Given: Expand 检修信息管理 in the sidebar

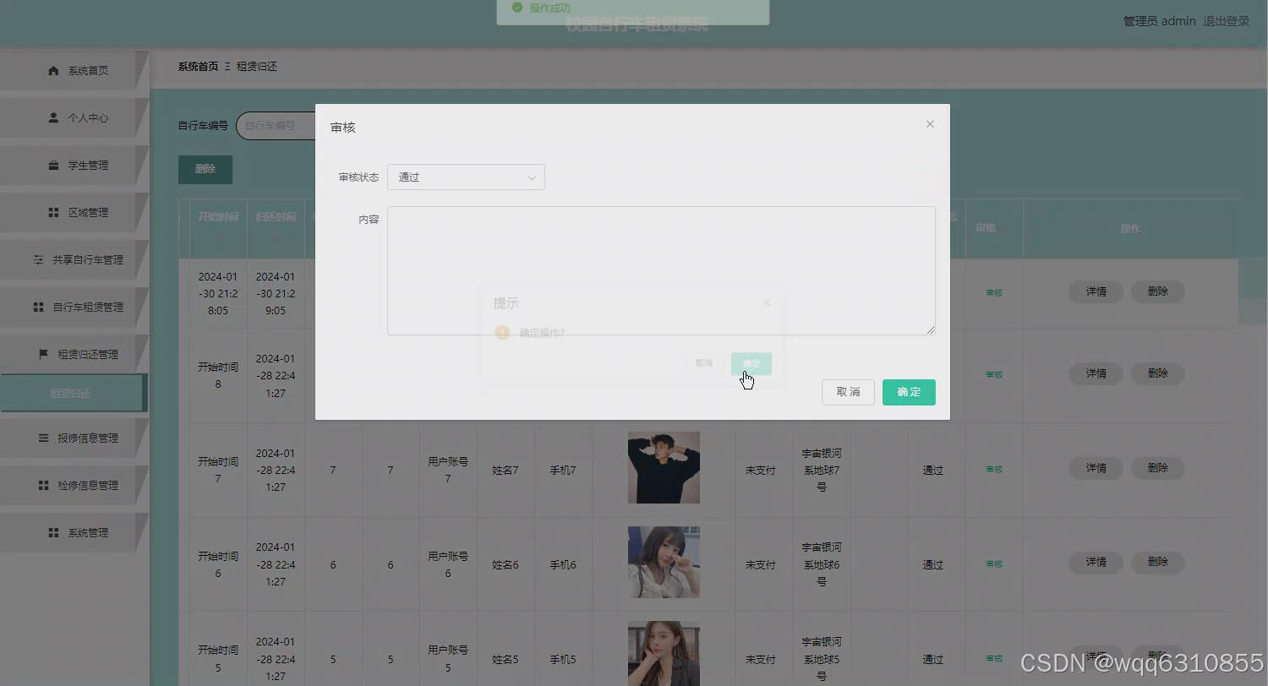Looking at the screenshot, I should pyautogui.click(x=74, y=485).
